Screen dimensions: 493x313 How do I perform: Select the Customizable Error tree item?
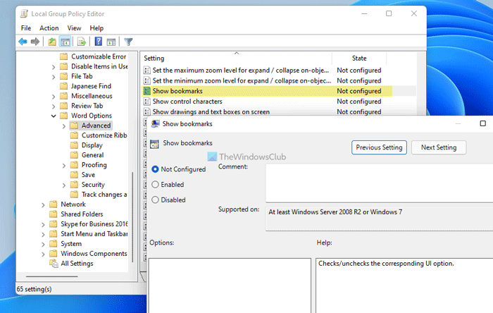[99, 56]
